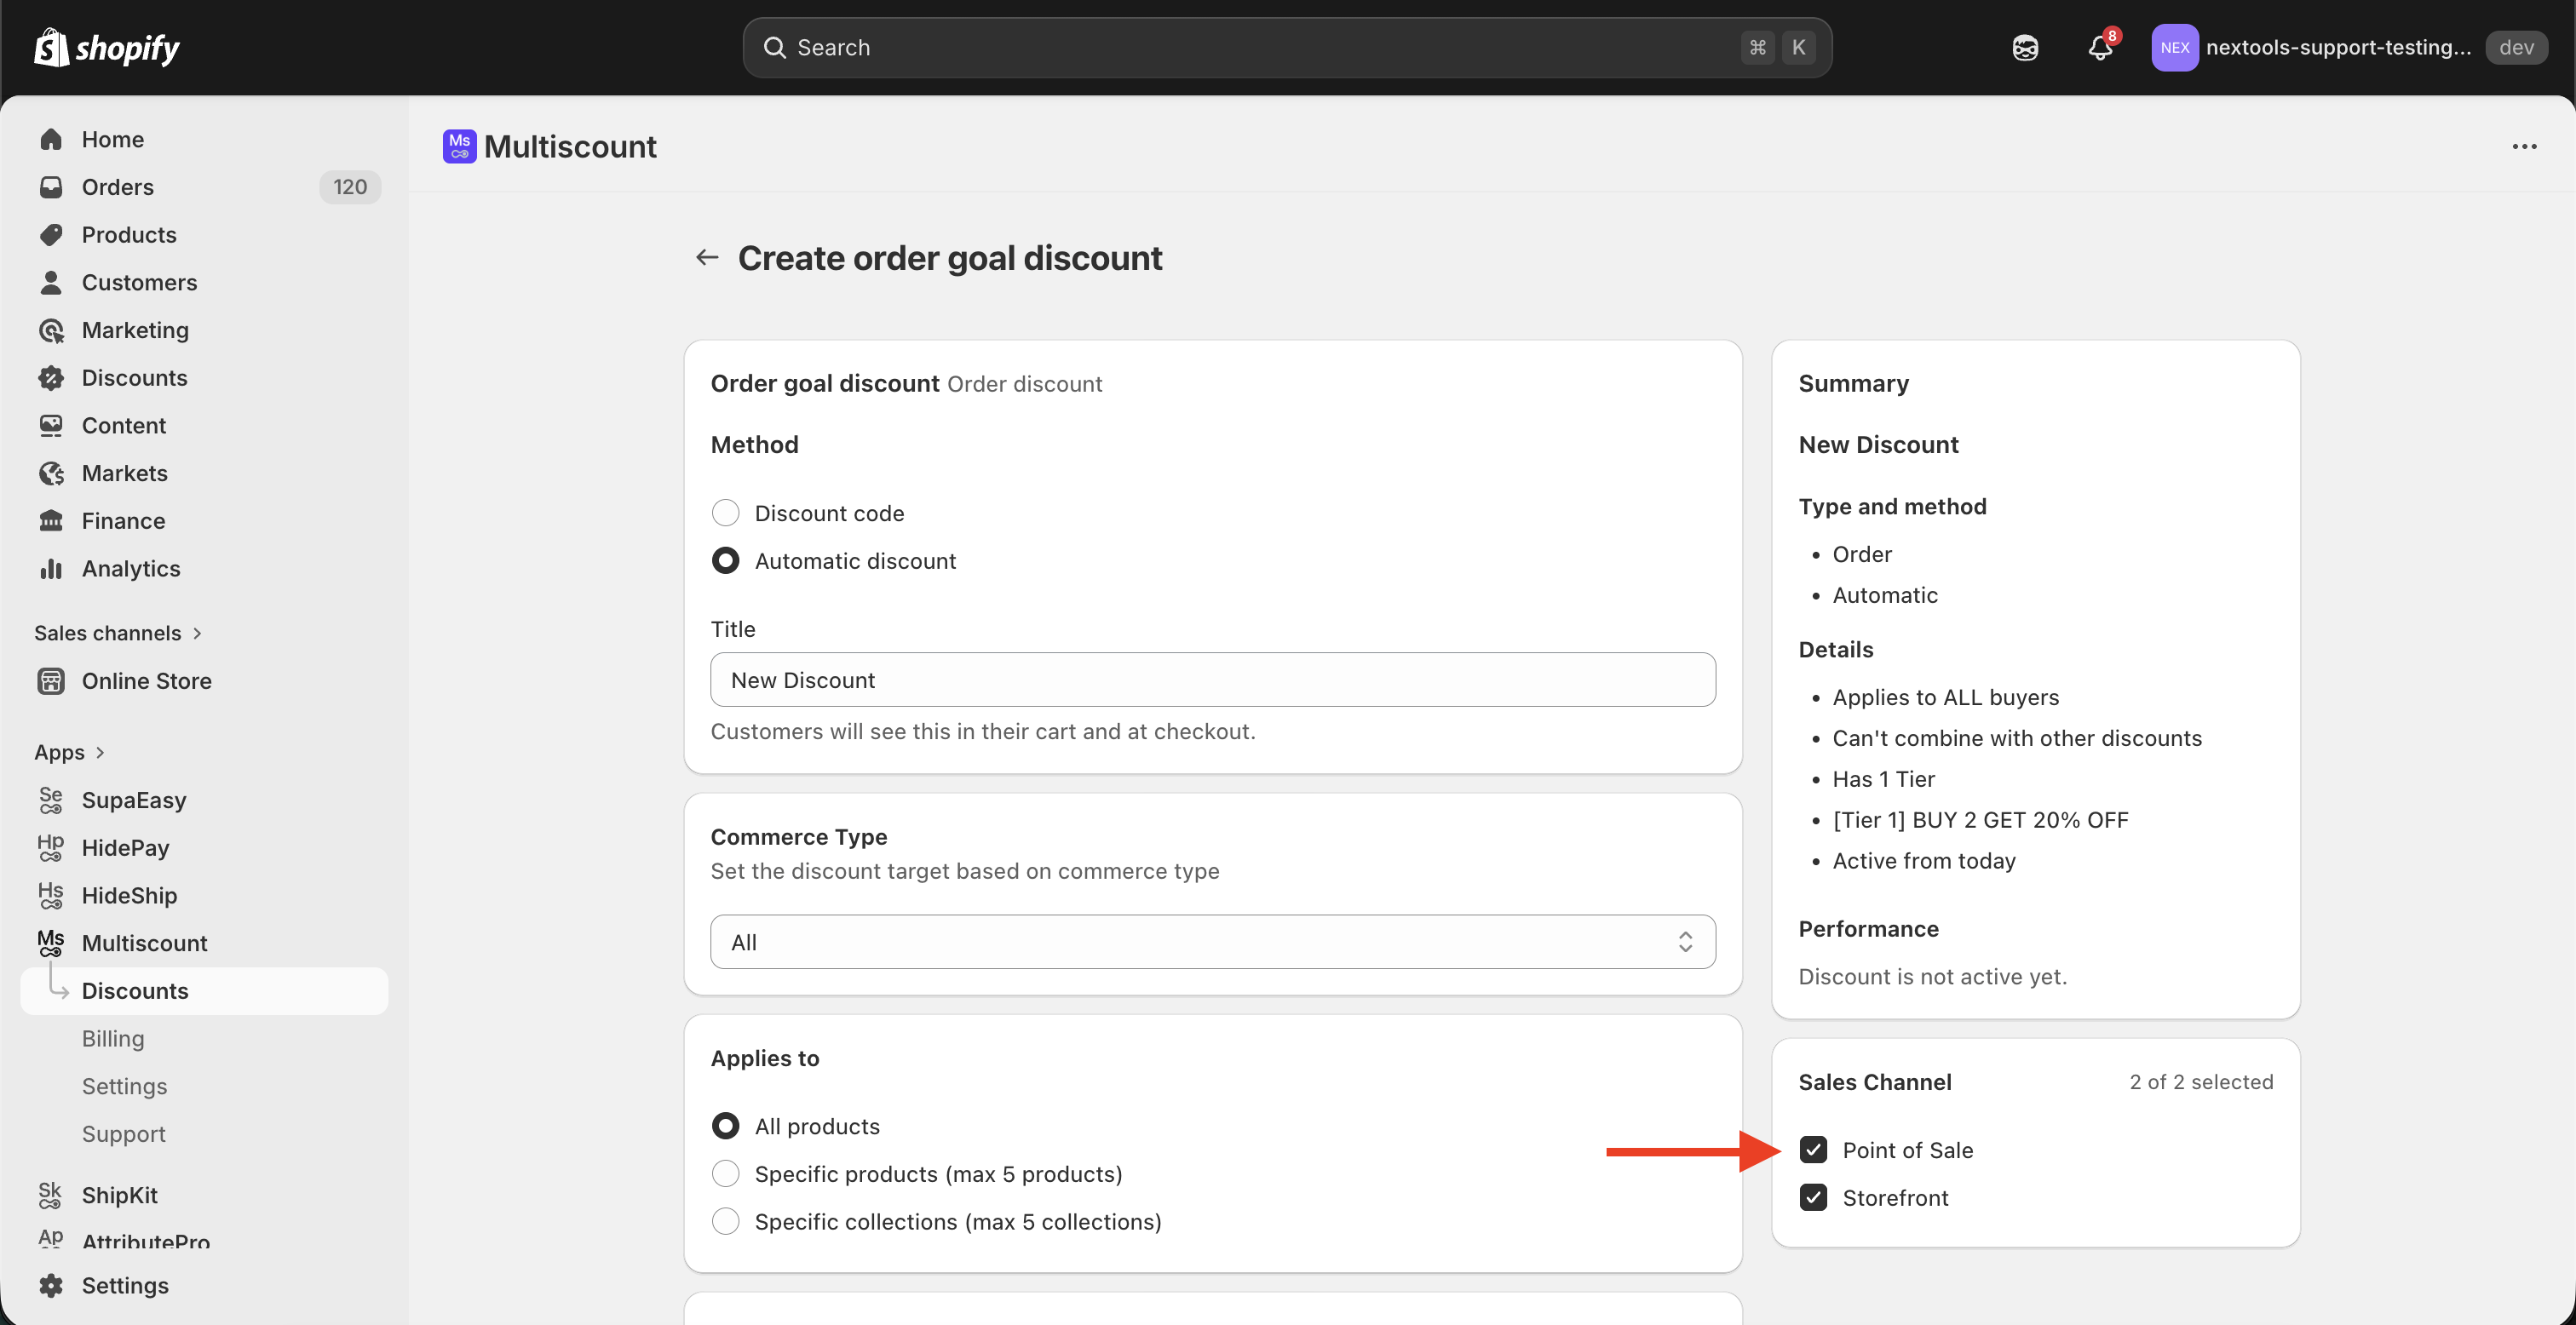Image resolution: width=2576 pixels, height=1325 pixels.
Task: Go to Analytics in the sidebar
Action: click(x=131, y=568)
